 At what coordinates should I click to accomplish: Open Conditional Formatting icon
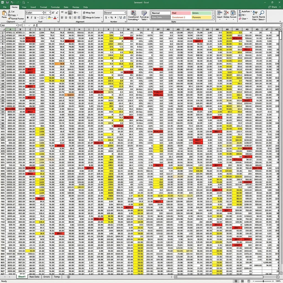click(133, 13)
